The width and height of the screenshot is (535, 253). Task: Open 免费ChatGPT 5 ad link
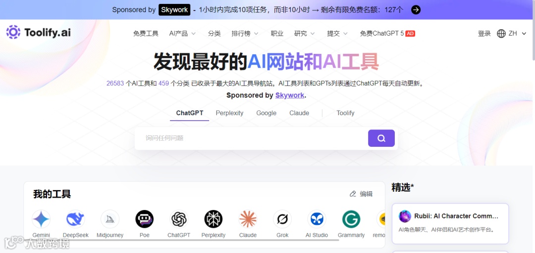tap(387, 34)
